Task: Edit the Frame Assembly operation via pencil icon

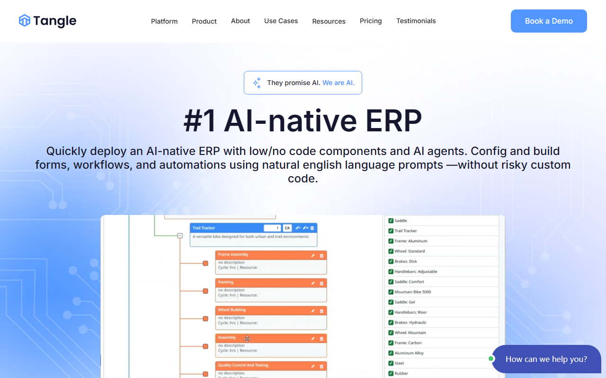Action: (313, 256)
